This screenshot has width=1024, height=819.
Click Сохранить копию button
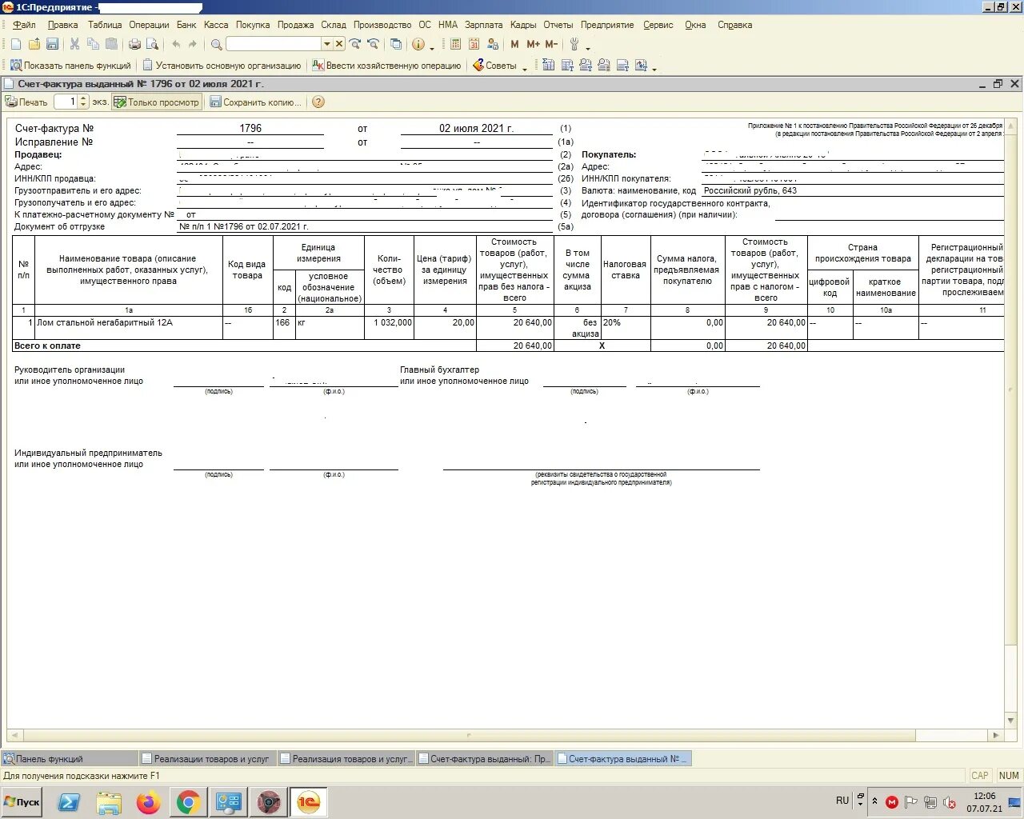tap(256, 102)
